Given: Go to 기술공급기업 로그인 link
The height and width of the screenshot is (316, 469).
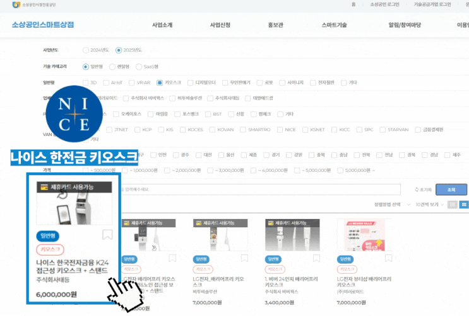Looking at the screenshot, I should pyautogui.click(x=432, y=4).
